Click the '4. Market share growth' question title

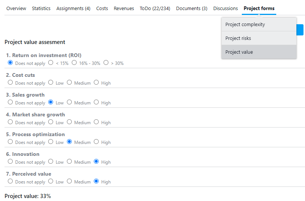point(36,114)
